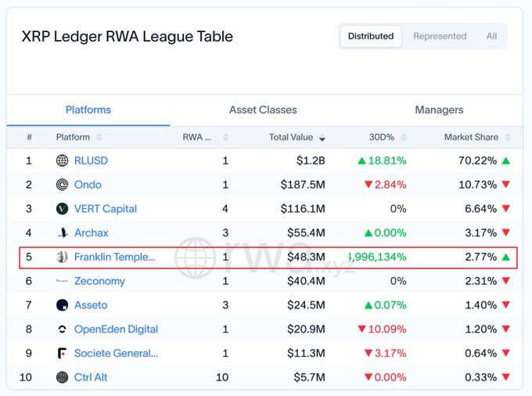Screen dimensions: 532x396
Task: Sort by 30D% column arrows
Action: [404, 138]
